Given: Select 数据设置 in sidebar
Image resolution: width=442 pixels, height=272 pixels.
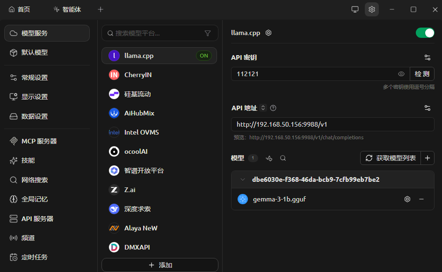Looking at the screenshot, I should (47, 116).
